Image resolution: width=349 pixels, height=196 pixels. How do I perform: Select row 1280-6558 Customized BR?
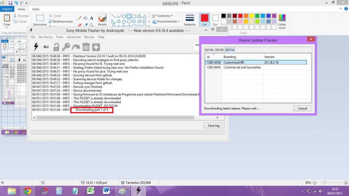[x=256, y=62]
